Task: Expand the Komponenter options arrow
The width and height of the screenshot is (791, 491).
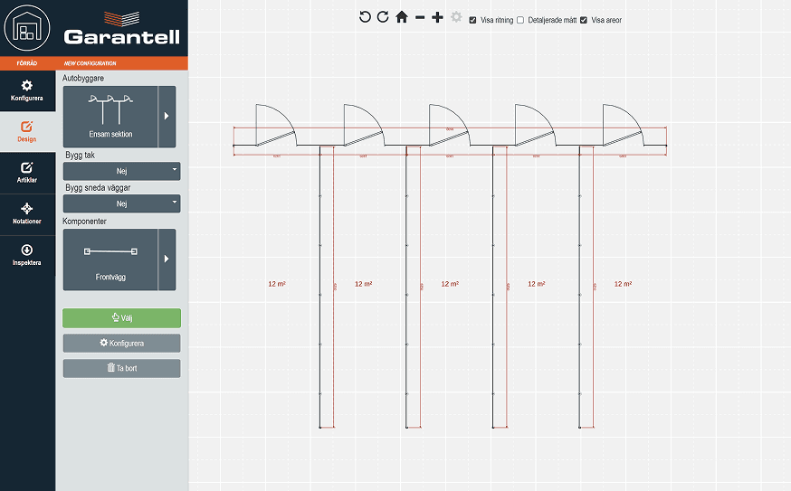Action: (167, 260)
